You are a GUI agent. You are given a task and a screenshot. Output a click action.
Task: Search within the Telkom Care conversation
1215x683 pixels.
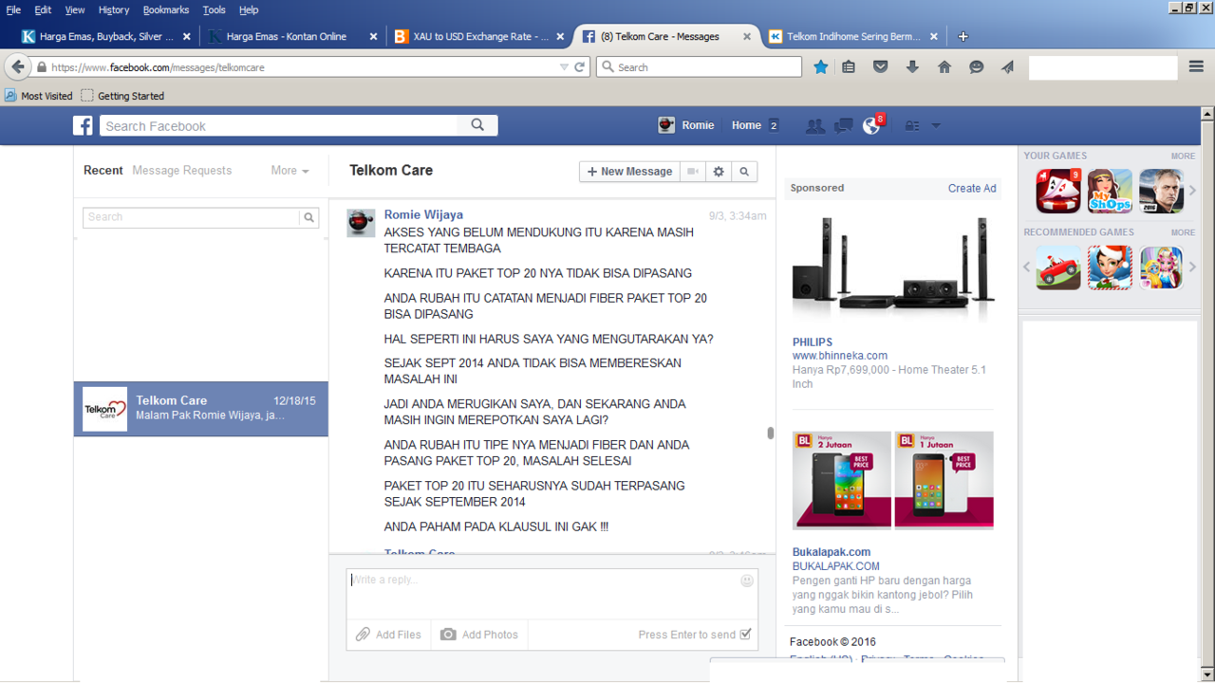click(x=744, y=172)
